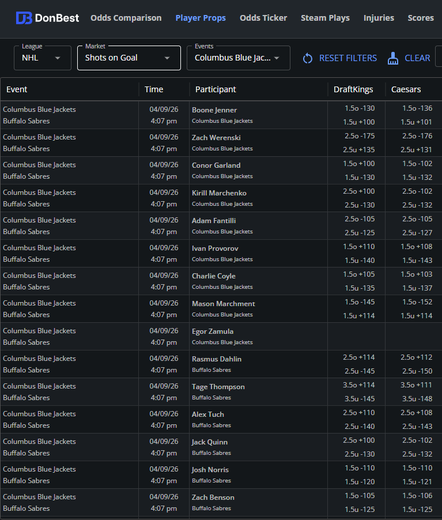Click Josh Norris DraftKings 1.5u -120

click(x=360, y=482)
